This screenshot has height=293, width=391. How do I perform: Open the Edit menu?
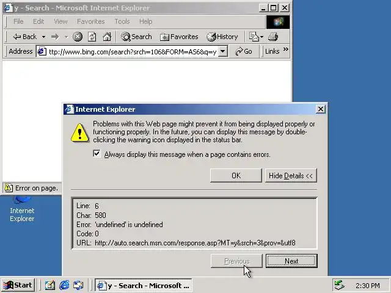coord(38,21)
